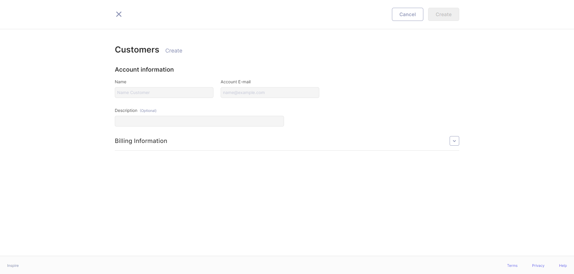Click the Inspire footer link
This screenshot has width=574, height=274.
point(13,266)
